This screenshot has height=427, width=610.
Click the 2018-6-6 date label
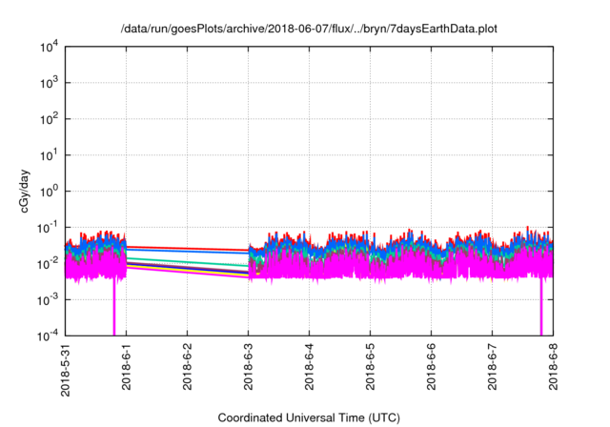pos(432,367)
